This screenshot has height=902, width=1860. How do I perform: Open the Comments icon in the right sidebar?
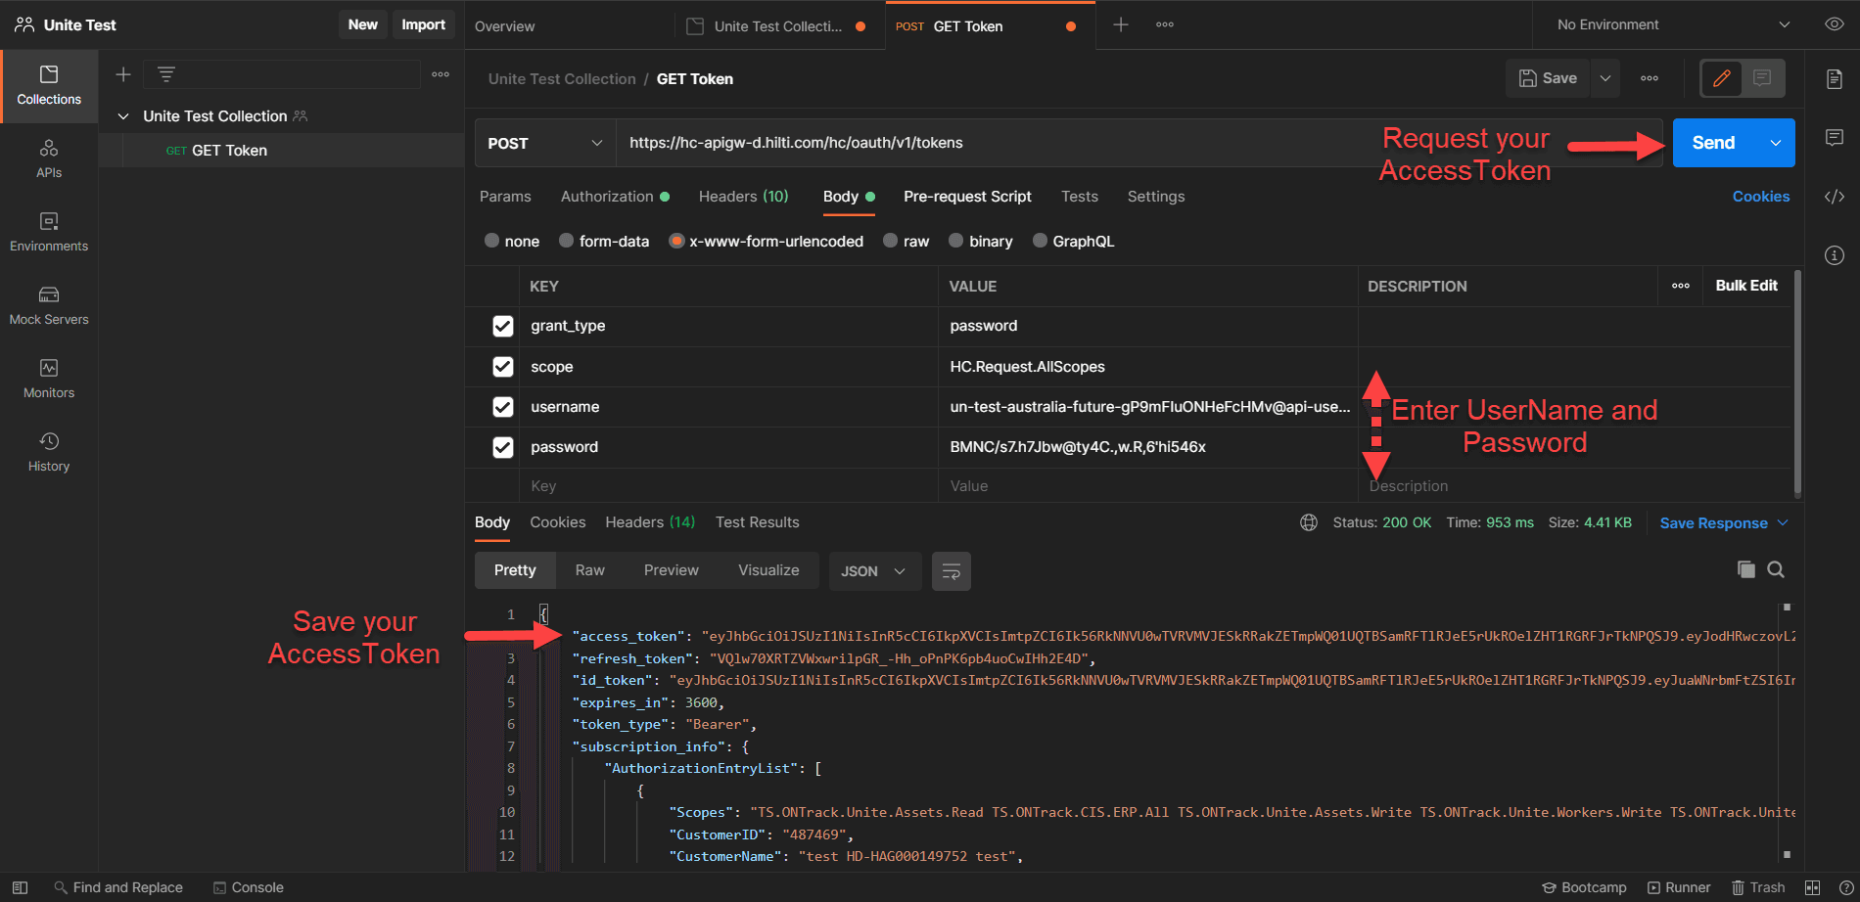click(x=1835, y=138)
